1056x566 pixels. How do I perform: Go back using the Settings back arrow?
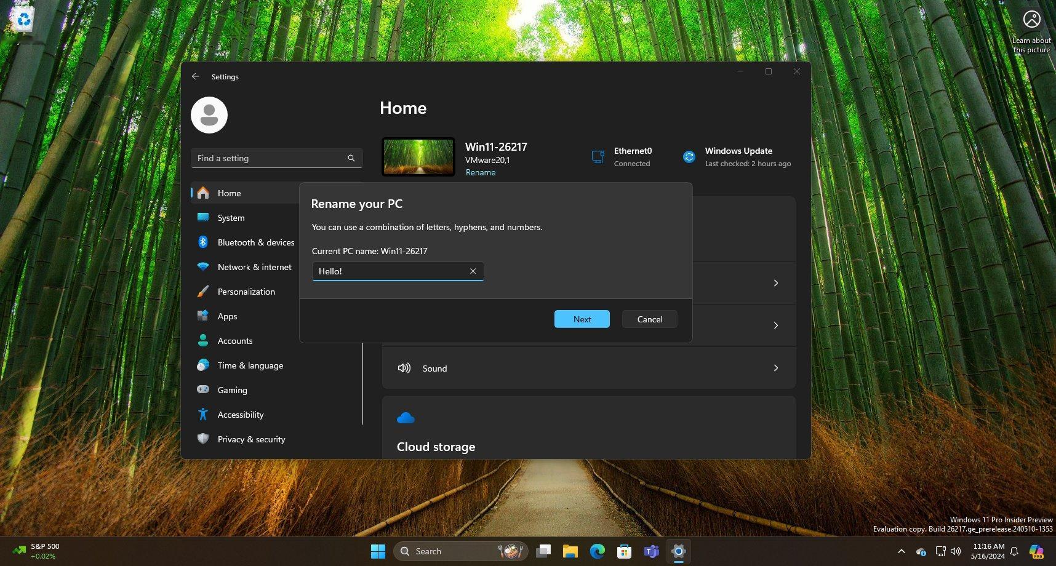pyautogui.click(x=196, y=76)
